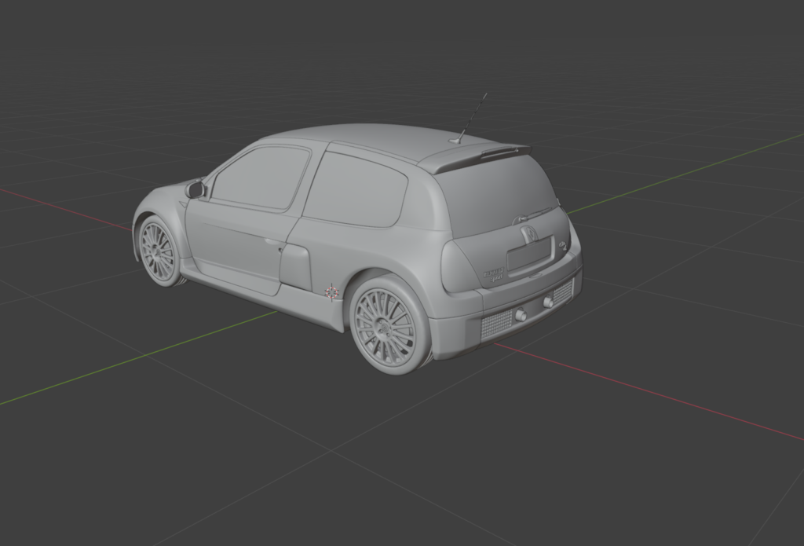The width and height of the screenshot is (804, 546).
Task: Click the 3D cursor crosshair near the rear wheel
Action: [x=332, y=292]
